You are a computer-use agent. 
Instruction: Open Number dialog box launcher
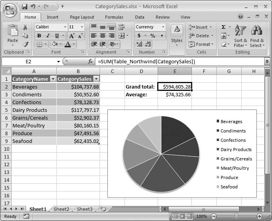164,52
